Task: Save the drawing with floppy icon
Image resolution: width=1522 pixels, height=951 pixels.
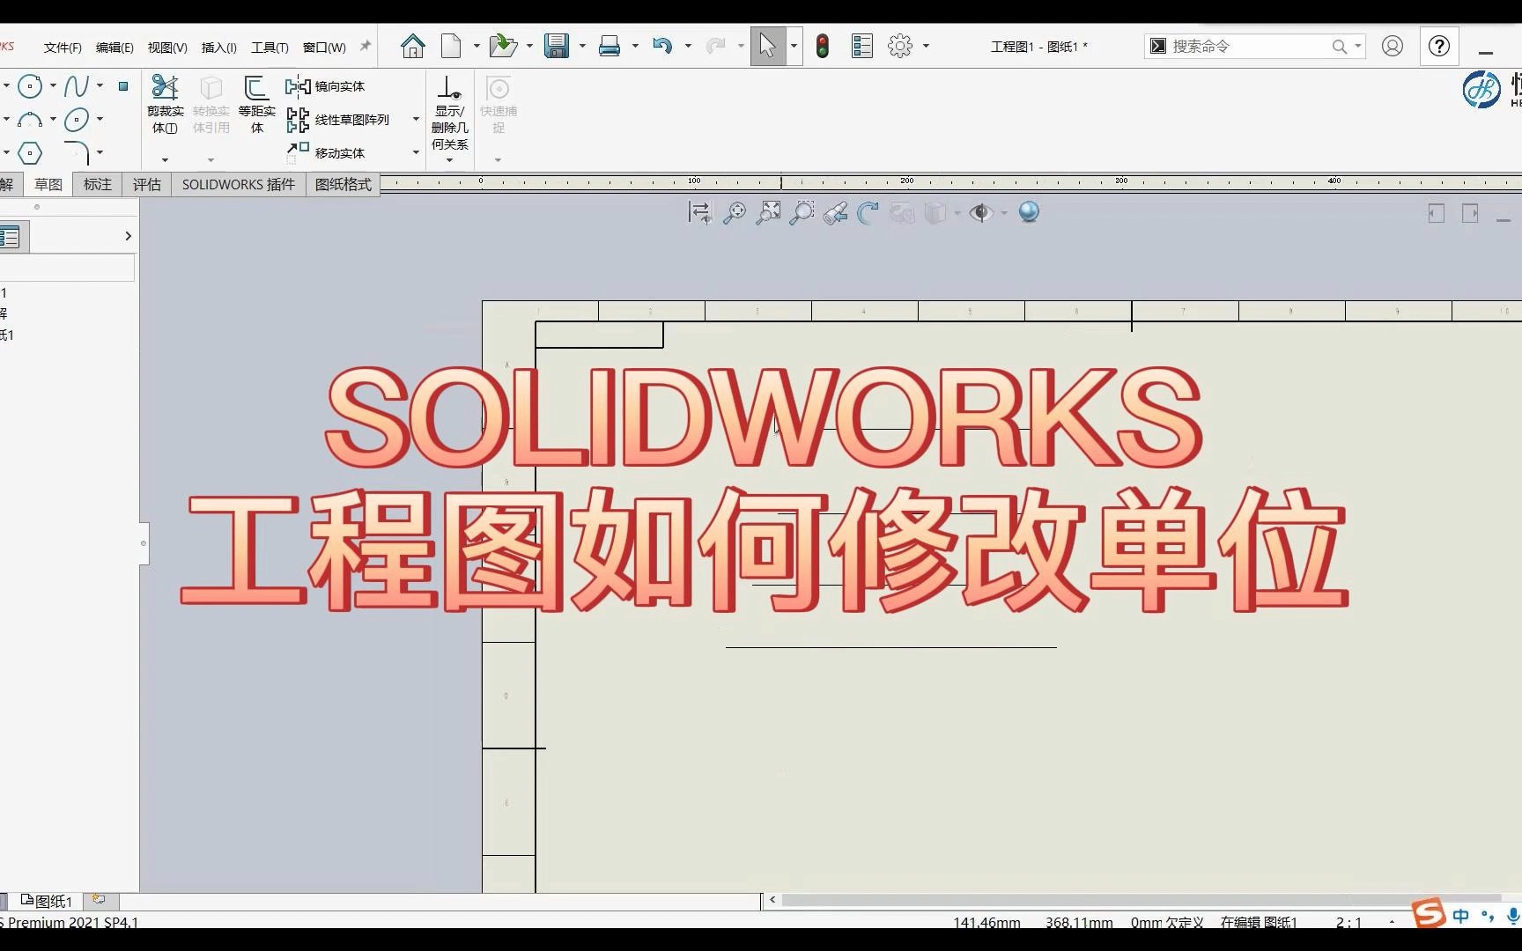Action: (x=557, y=46)
